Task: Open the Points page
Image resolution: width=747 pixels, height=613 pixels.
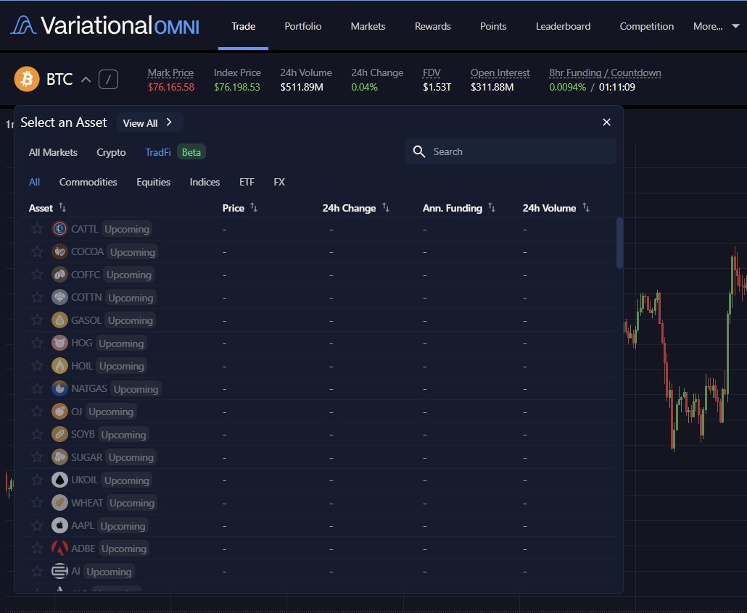Action: 493,26
